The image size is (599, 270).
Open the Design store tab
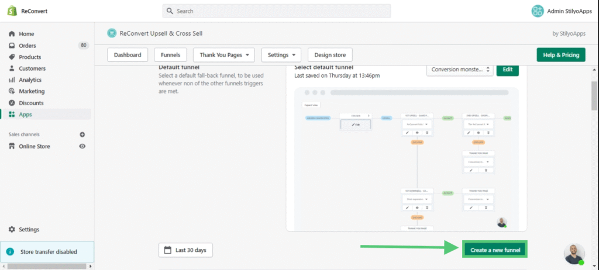tap(330, 55)
